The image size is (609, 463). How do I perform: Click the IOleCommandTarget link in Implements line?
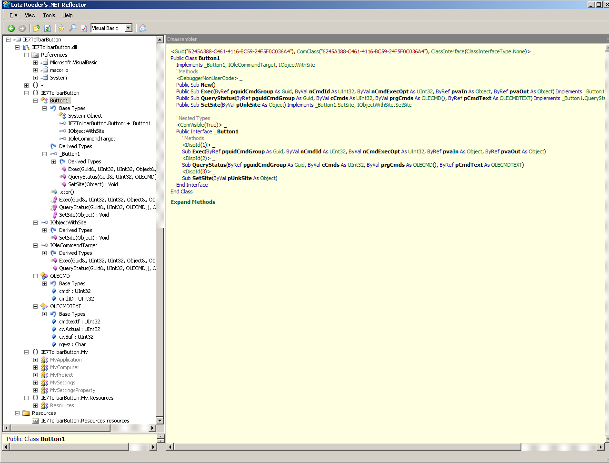[251, 65]
